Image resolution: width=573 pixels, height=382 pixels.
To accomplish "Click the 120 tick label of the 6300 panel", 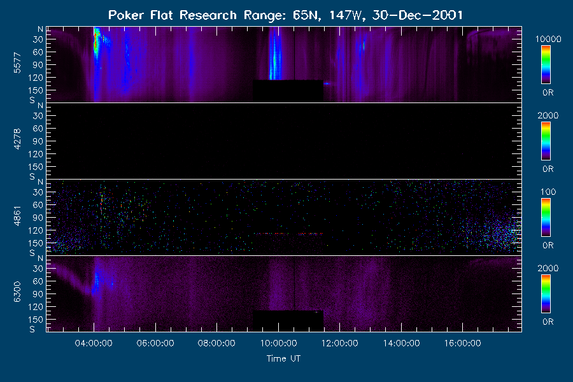I will click(x=36, y=307).
